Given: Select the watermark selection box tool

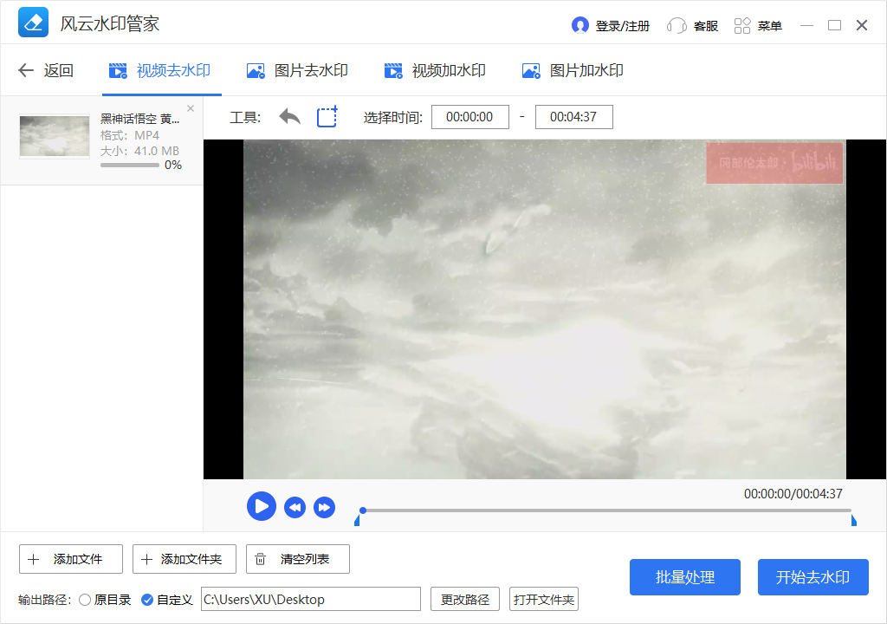Looking at the screenshot, I should click(327, 116).
